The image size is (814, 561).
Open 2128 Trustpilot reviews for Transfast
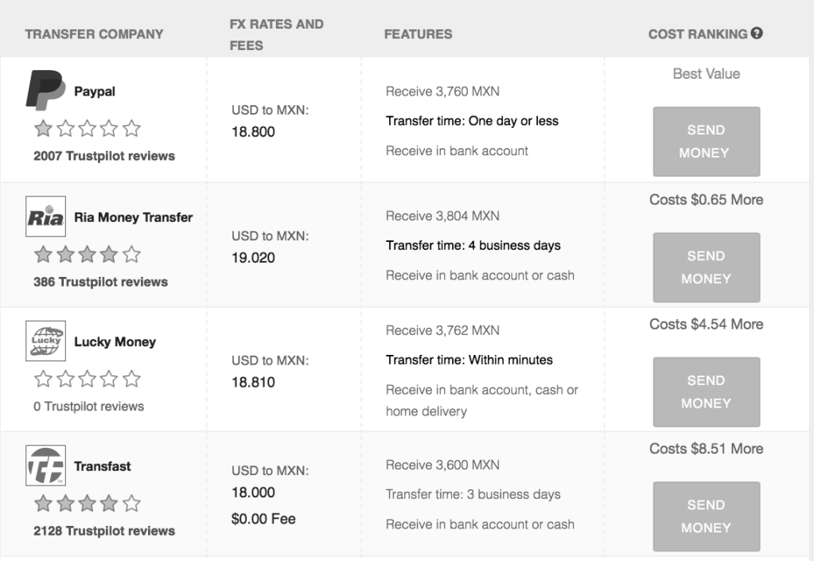tap(103, 531)
